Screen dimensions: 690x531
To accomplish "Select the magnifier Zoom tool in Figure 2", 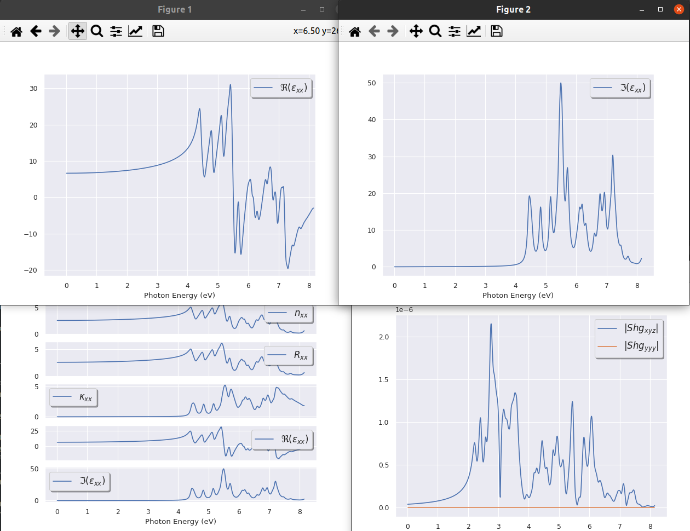I will click(435, 31).
